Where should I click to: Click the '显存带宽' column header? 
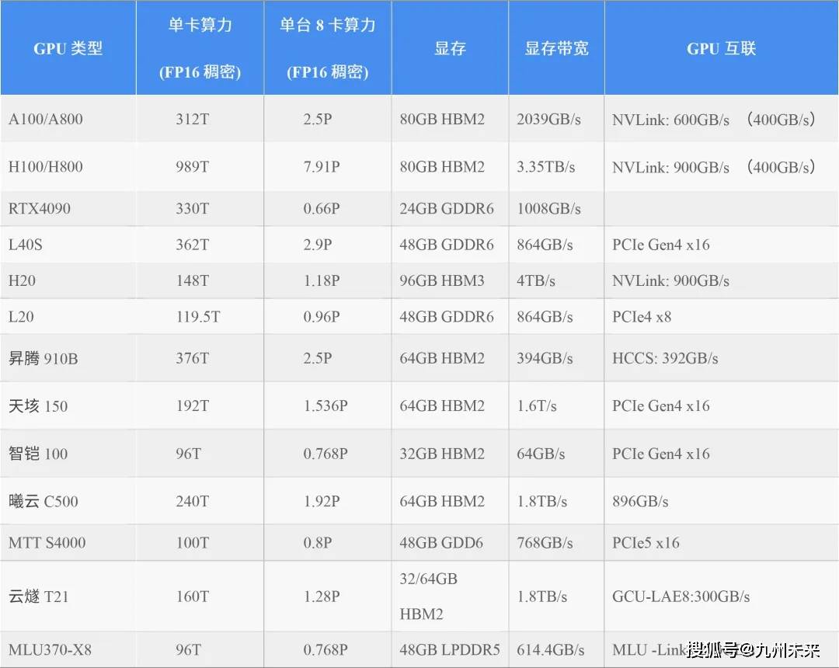(x=556, y=49)
